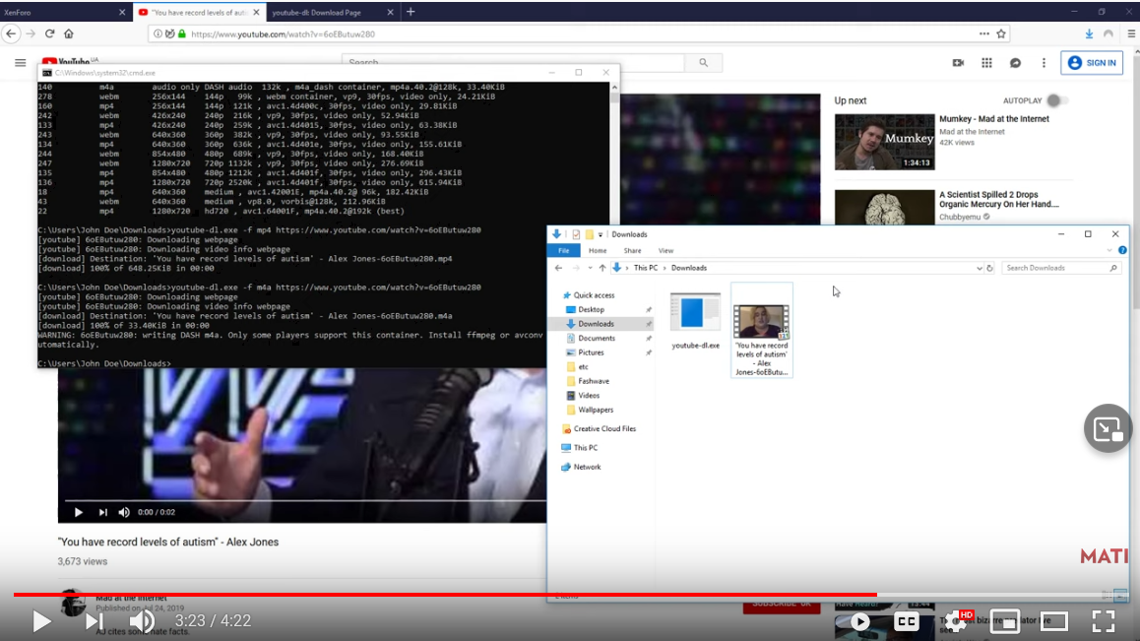This screenshot has width=1140, height=641.
Task: Click Explorer up one level arrow
Action: (x=602, y=268)
